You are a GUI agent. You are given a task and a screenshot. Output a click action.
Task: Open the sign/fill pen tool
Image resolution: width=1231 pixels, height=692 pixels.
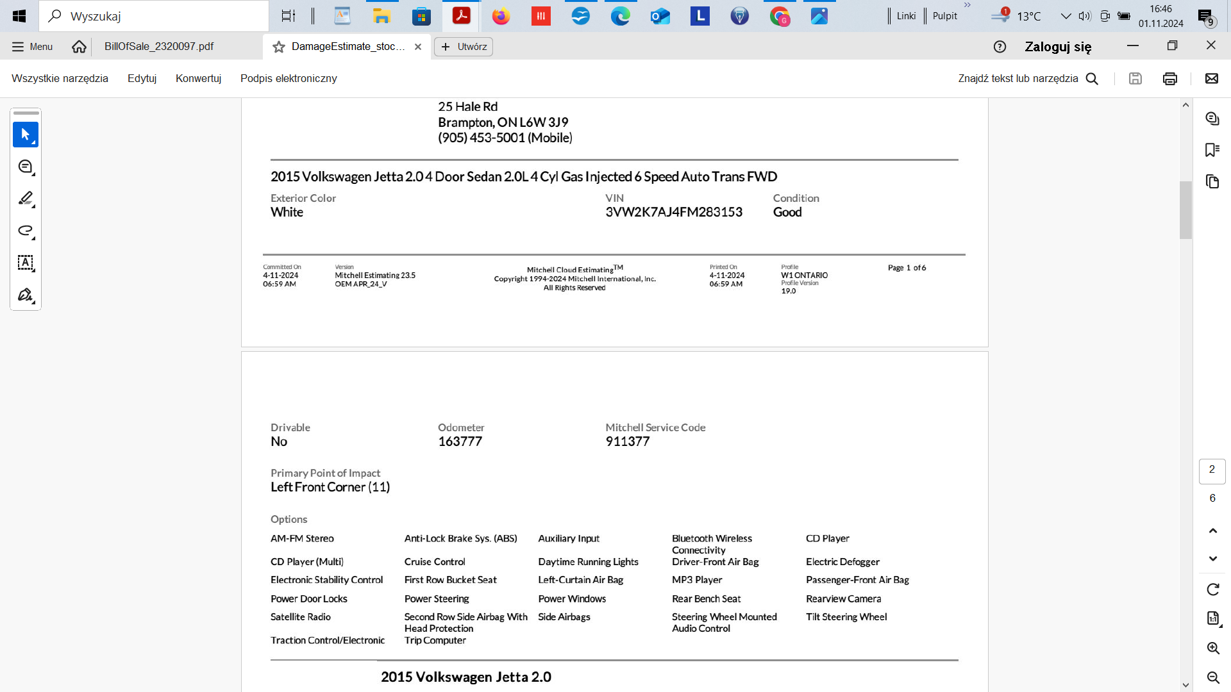pyautogui.click(x=26, y=295)
